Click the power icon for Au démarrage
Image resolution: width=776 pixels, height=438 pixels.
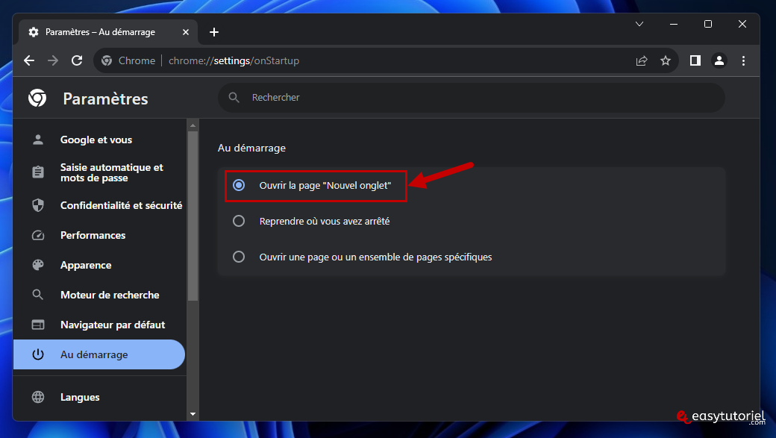(x=38, y=354)
